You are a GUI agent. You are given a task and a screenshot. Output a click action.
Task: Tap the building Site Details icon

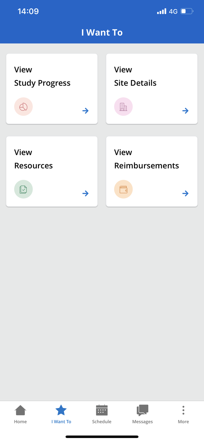(123, 107)
